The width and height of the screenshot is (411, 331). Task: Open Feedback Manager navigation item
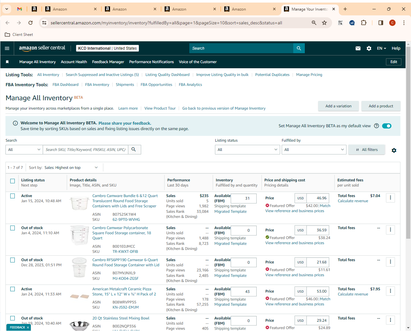coord(108,62)
